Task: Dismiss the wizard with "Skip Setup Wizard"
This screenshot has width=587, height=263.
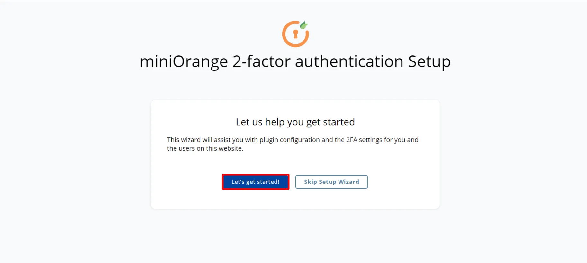Action: [x=331, y=182]
